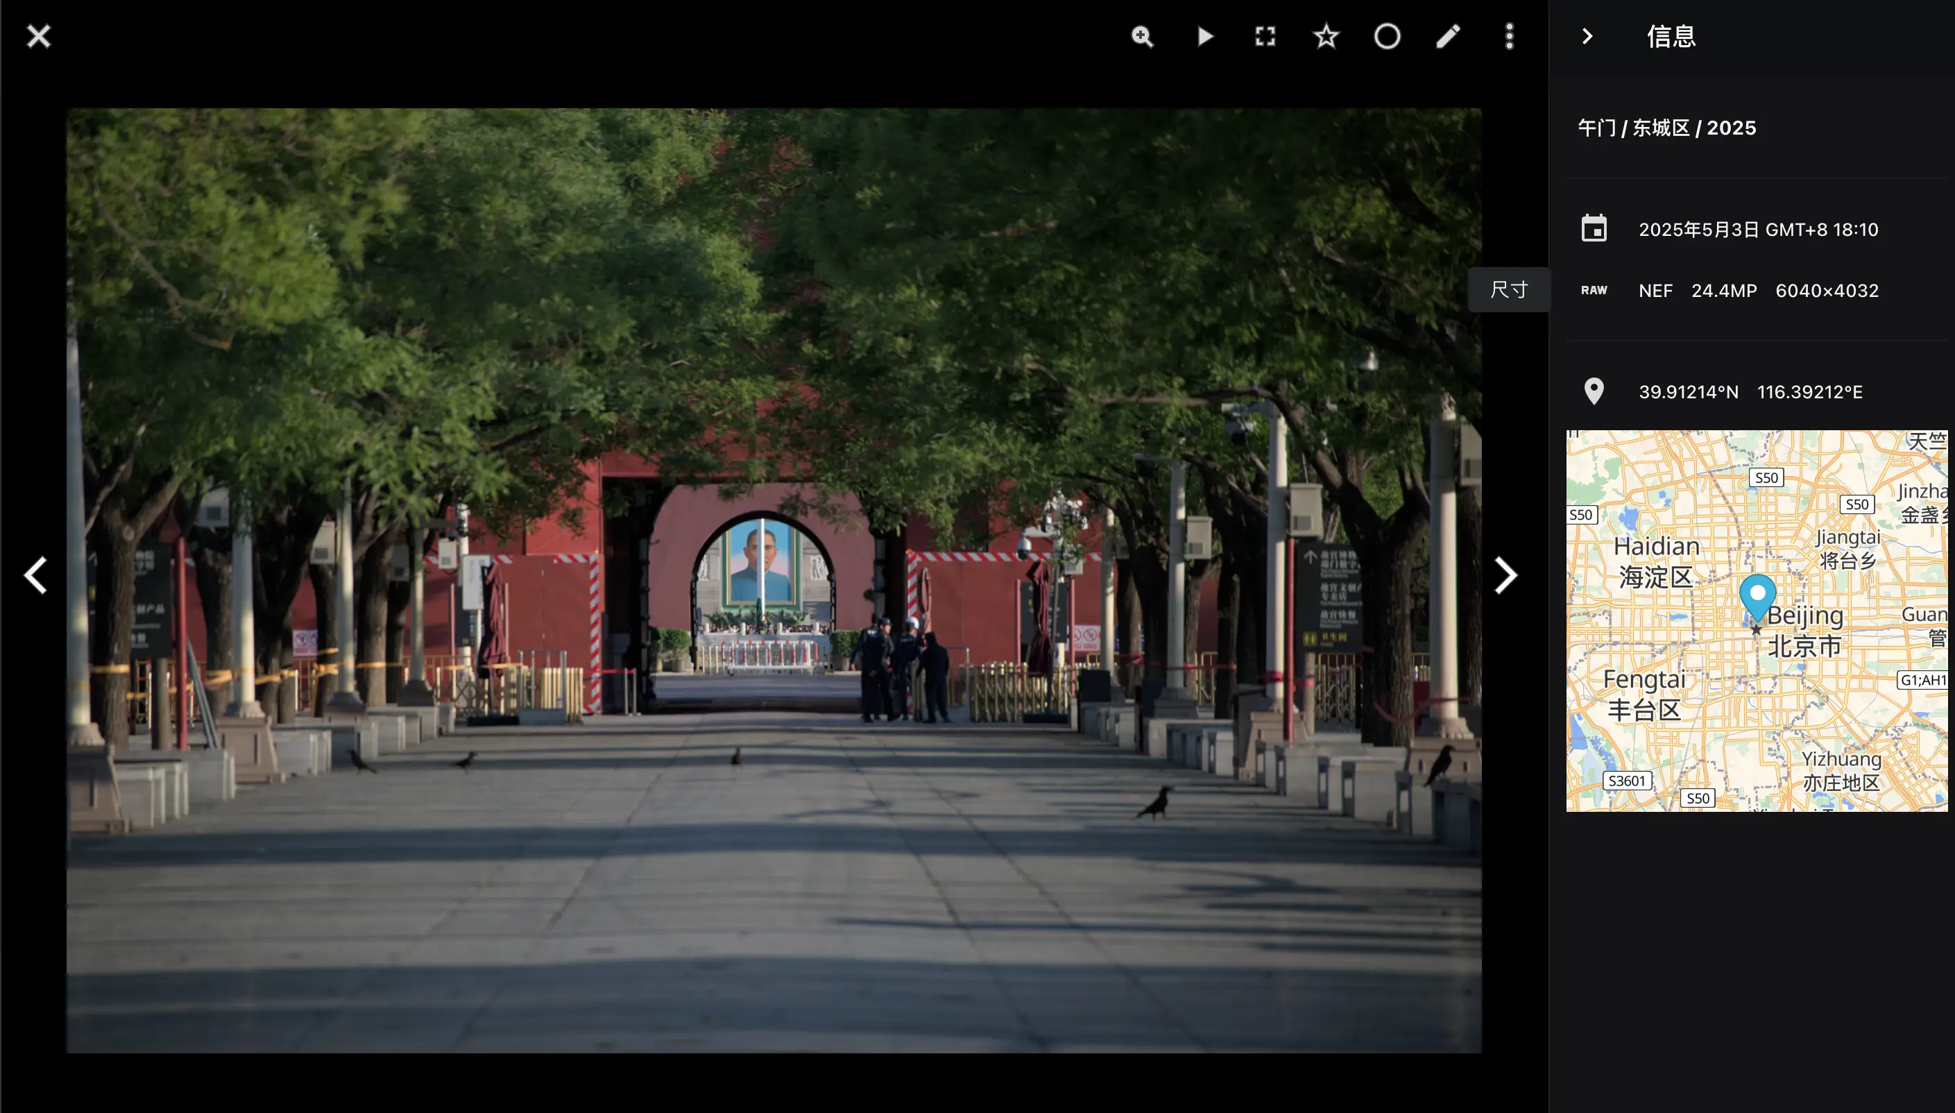Collapse the 信息 sidebar with chevron
The width and height of the screenshot is (1955, 1113).
point(1587,36)
